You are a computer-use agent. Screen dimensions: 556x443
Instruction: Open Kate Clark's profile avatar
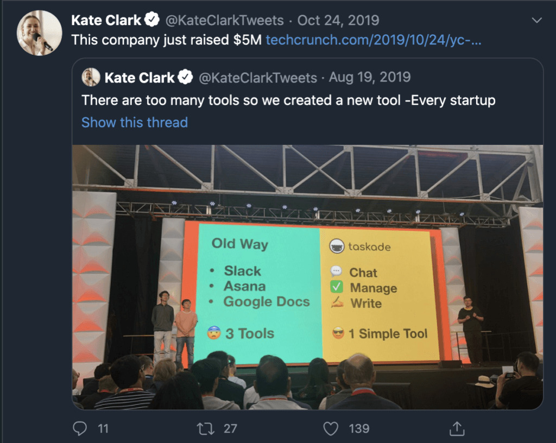39,33
